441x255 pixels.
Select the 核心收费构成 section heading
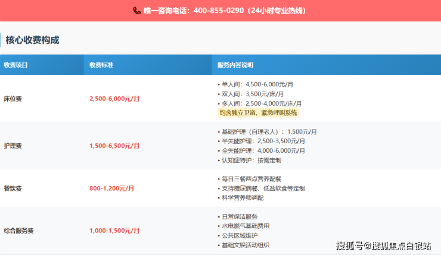tap(32, 40)
